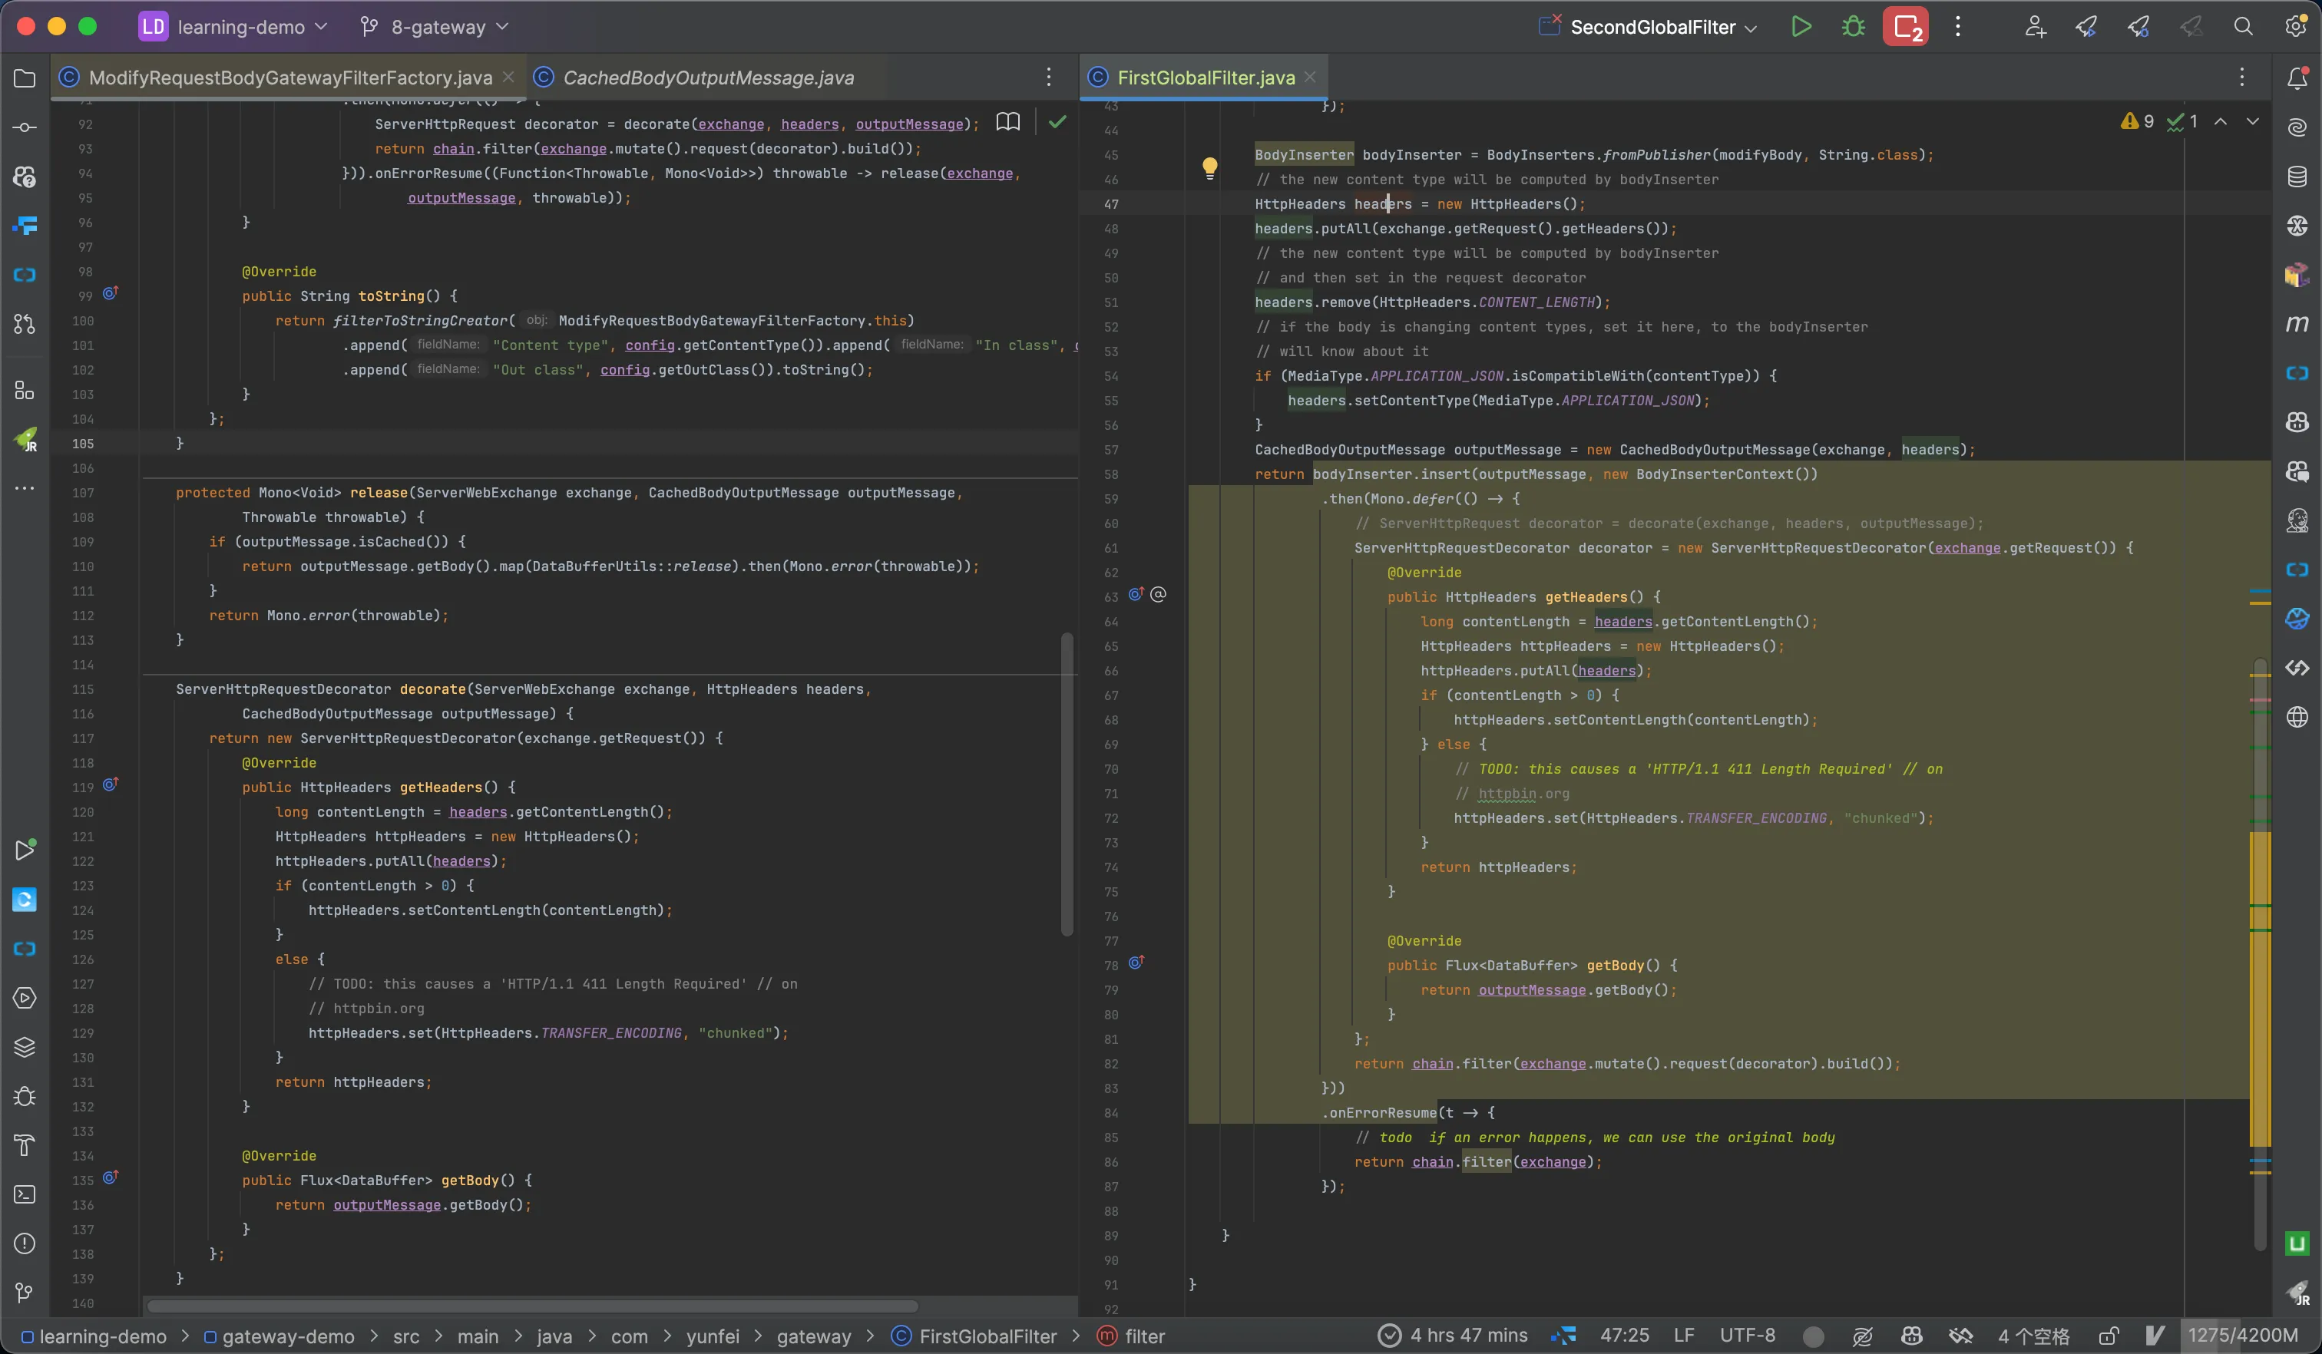Open the indent settings showing 4 spaces
Viewport: 2322px width, 1354px height.
[x=2033, y=1336]
